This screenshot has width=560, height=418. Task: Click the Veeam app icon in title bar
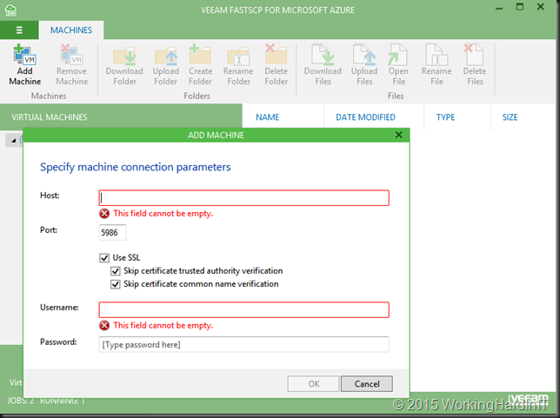pyautogui.click(x=10, y=10)
